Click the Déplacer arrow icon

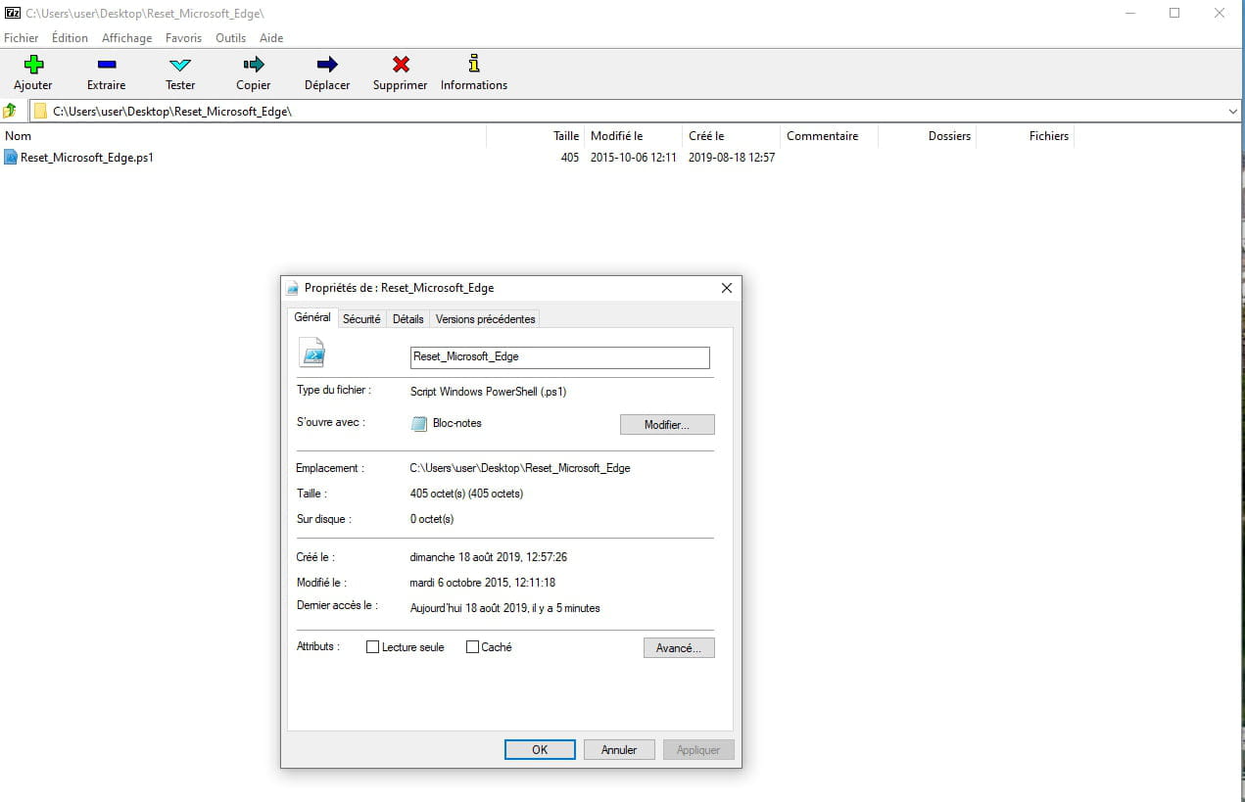point(327,65)
